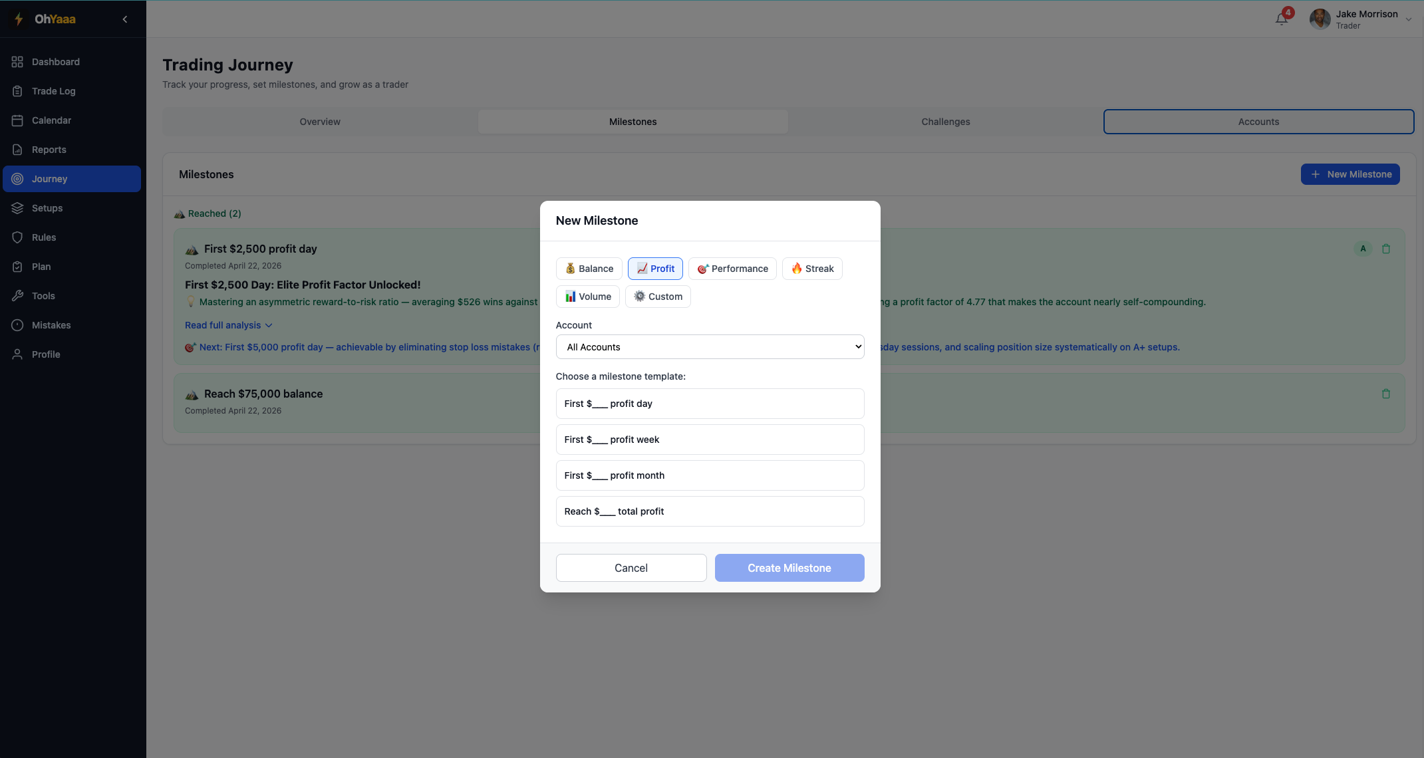Cancel the New Milestone dialog
Screen dimensions: 1424x758
(x=631, y=568)
